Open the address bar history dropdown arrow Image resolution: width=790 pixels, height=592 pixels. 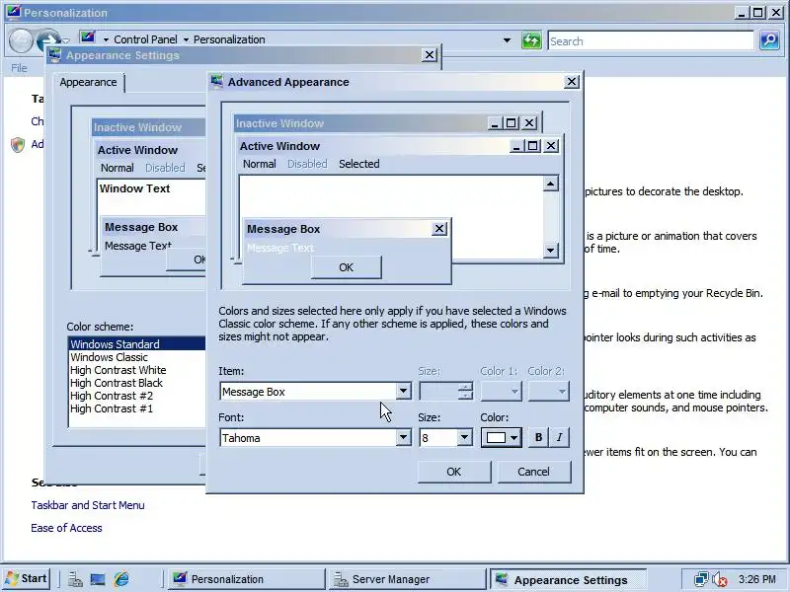pyautogui.click(x=507, y=40)
